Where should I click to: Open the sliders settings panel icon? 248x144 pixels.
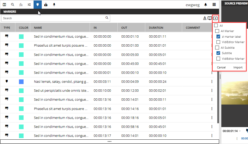[29, 5]
